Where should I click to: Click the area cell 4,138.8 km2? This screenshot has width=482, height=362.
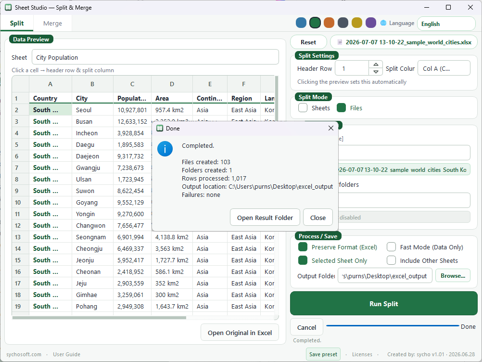(x=172, y=237)
